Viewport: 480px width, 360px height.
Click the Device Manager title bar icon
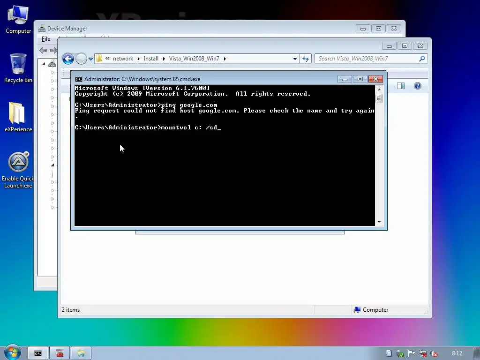pyautogui.click(x=42, y=29)
